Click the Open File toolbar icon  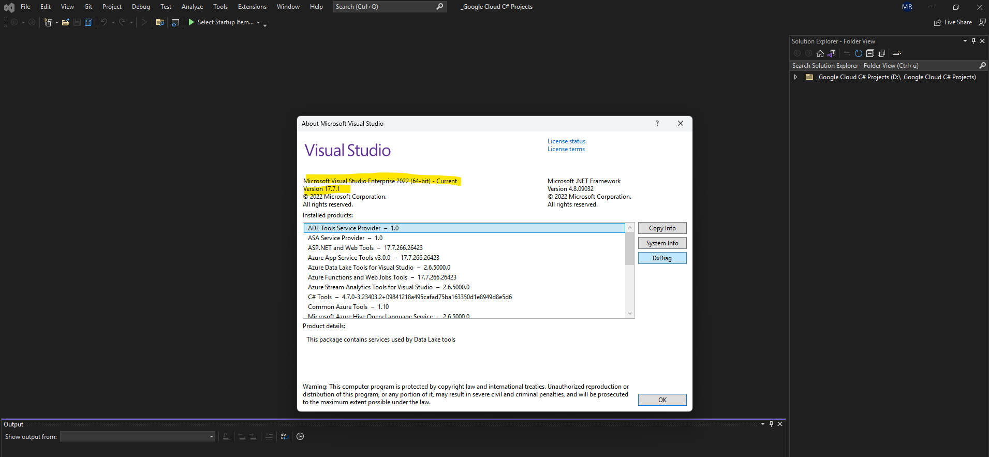click(66, 22)
